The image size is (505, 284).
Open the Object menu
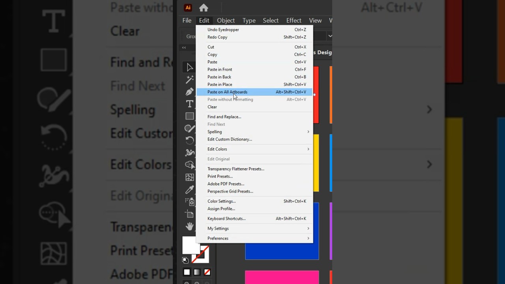[x=226, y=21]
